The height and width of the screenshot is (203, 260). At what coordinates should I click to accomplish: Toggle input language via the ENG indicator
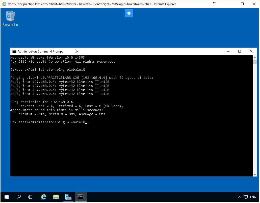253,197
